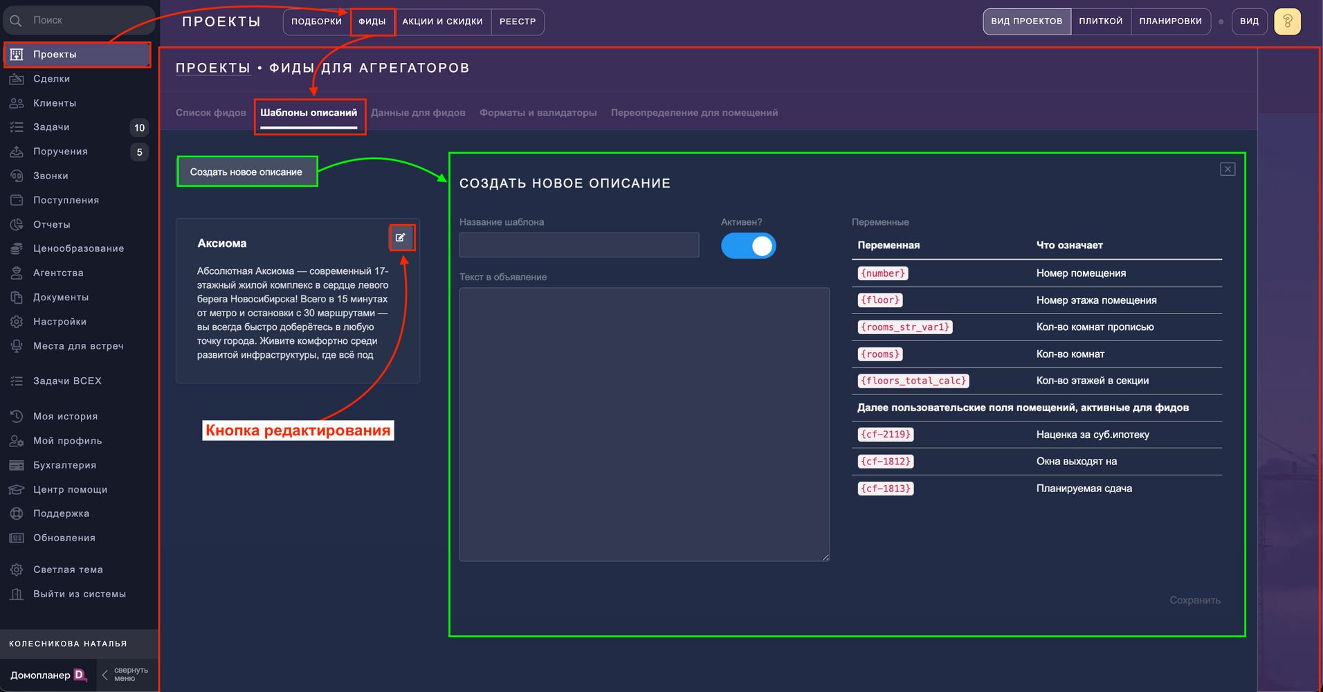Edit the Аксиома template via pencil icon

tap(401, 237)
